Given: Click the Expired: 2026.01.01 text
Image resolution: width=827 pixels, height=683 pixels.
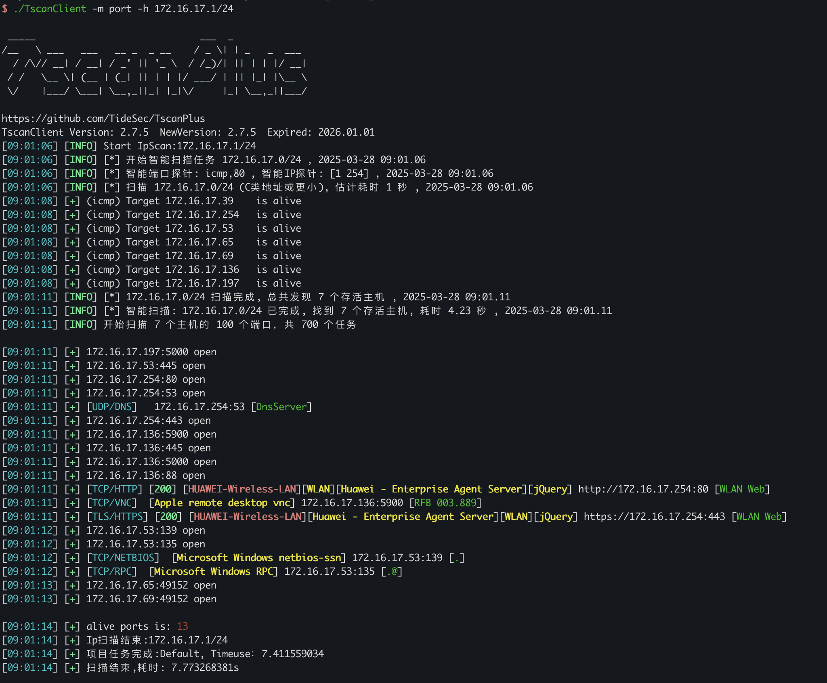Looking at the screenshot, I should [x=321, y=132].
